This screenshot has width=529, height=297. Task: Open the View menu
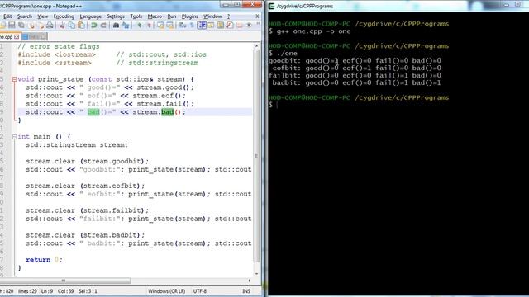pyautogui.click(x=42, y=16)
